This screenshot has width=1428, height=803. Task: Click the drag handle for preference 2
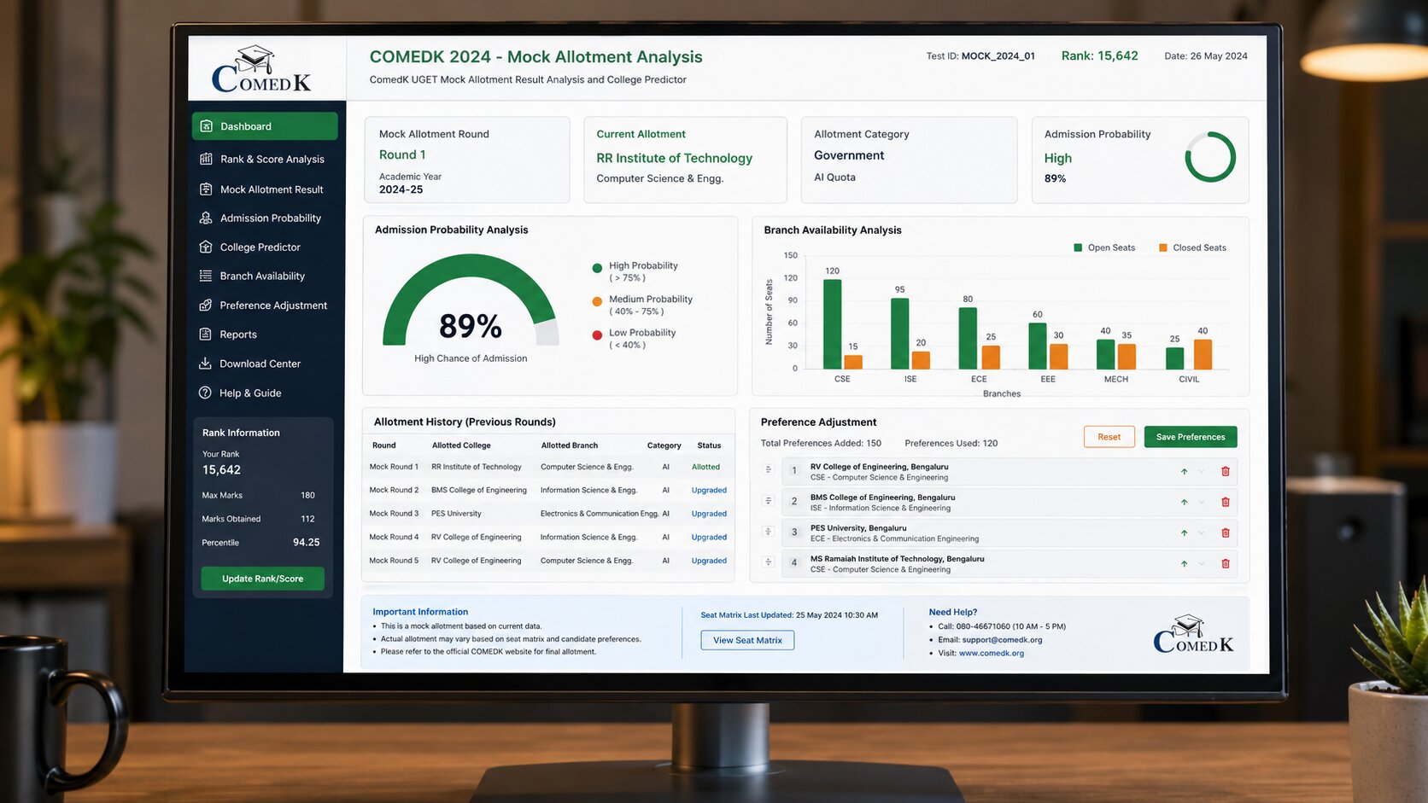(x=769, y=501)
